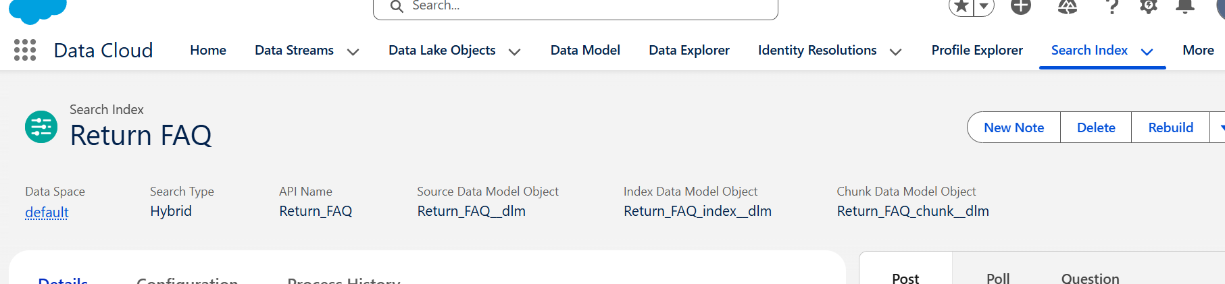Image resolution: width=1225 pixels, height=284 pixels.
Task: Open the Help question mark icon
Action: 1111,7
